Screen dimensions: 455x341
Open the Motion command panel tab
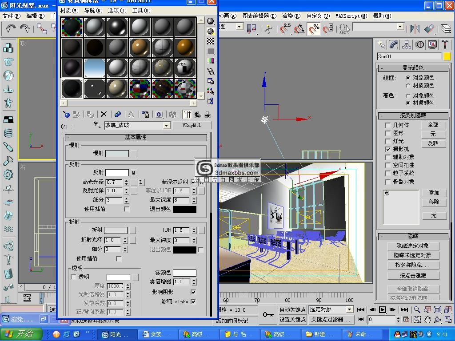click(x=419, y=44)
